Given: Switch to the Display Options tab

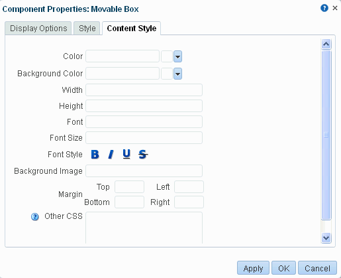Looking at the screenshot, I should click(38, 29).
